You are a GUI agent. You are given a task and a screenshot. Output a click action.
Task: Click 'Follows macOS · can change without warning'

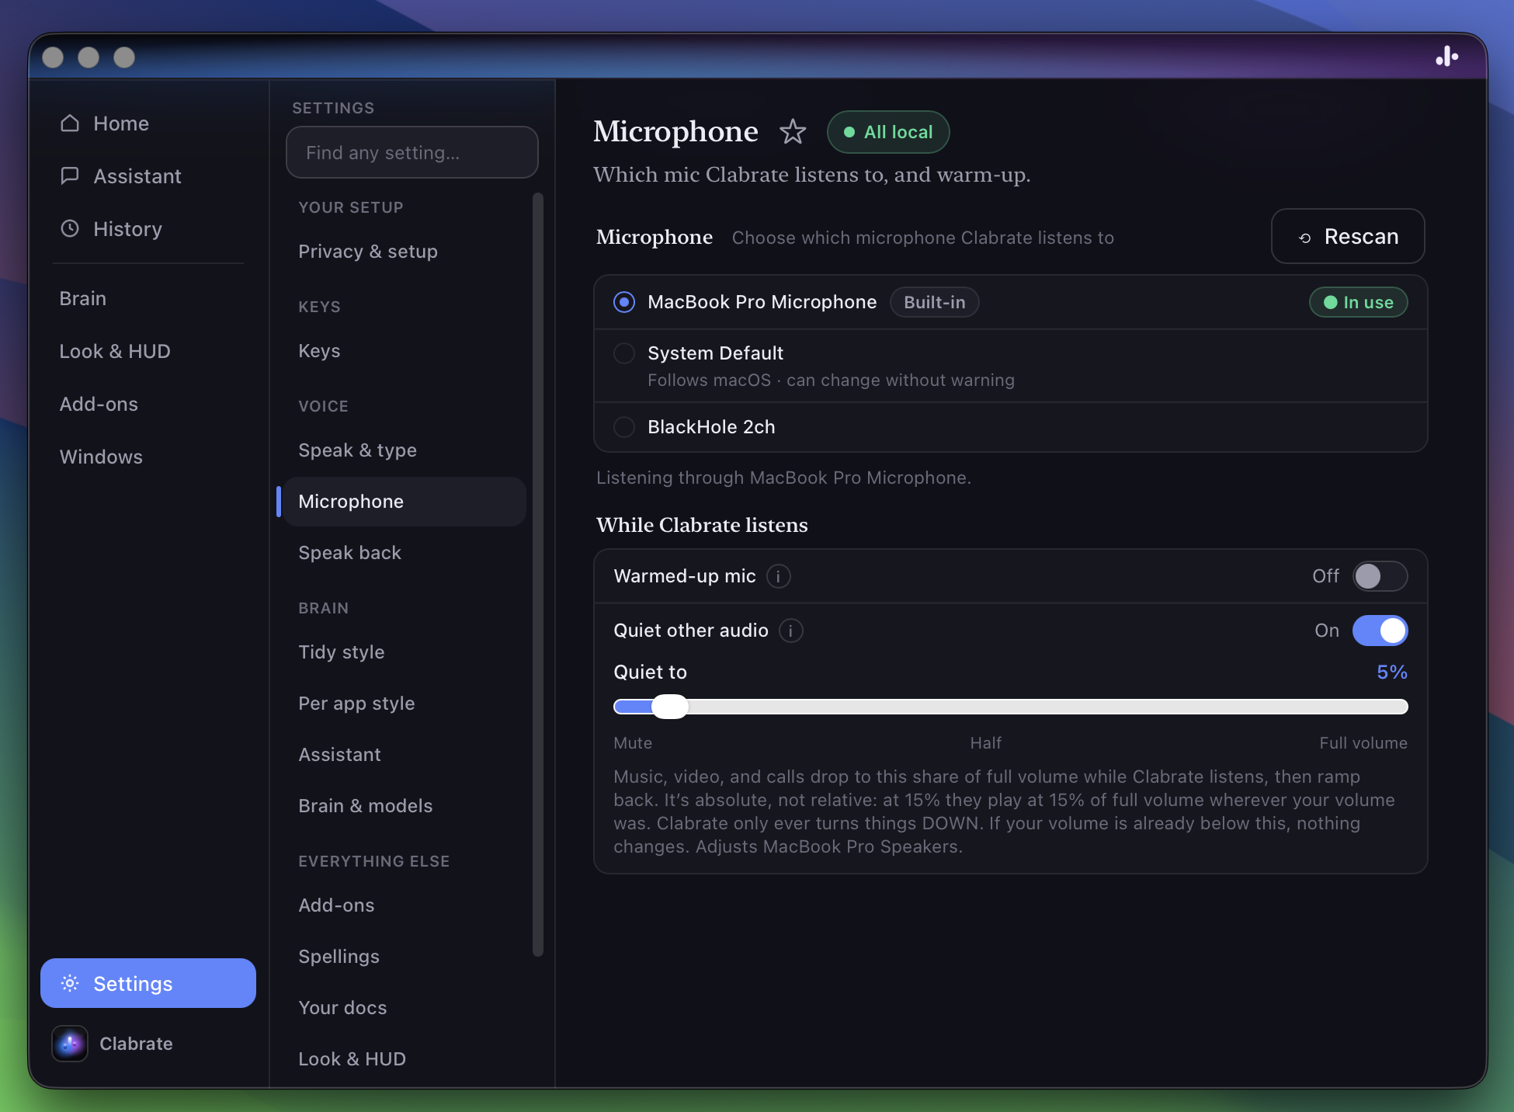(831, 381)
